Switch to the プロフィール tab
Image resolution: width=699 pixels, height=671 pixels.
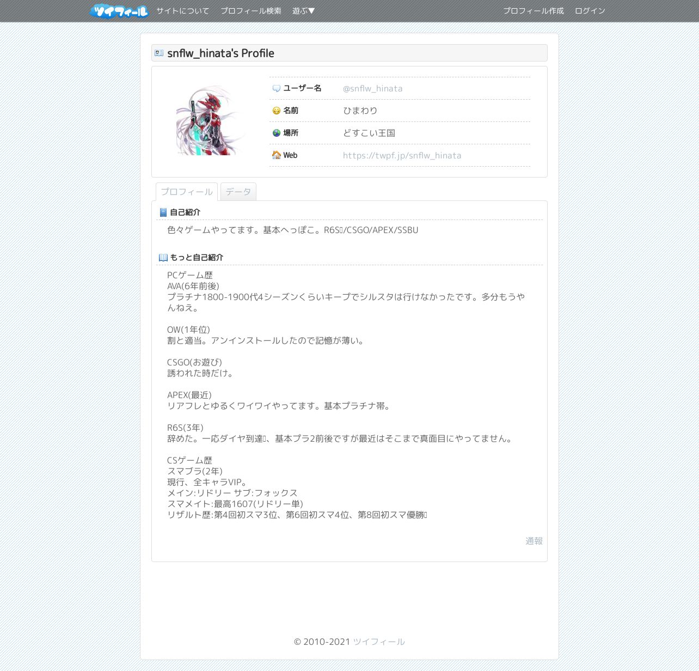point(187,192)
